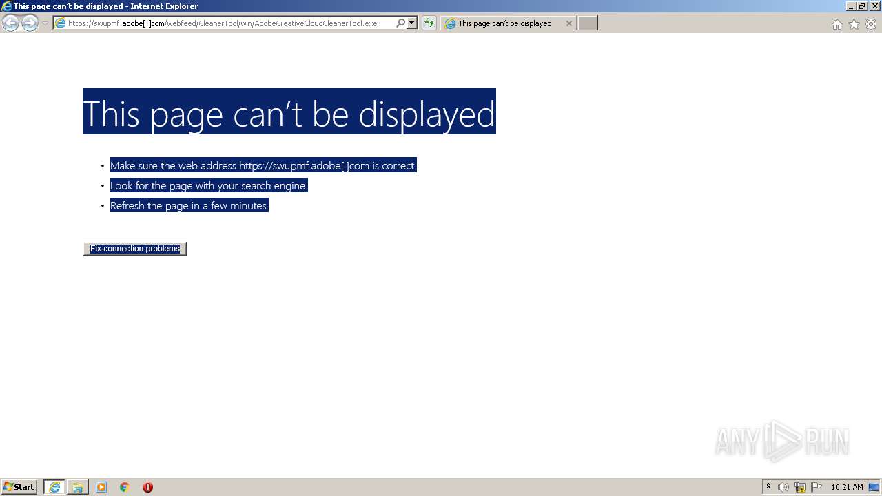This screenshot has width=882, height=496.
Task: Click the taskbar clock showing 10:21 AM
Action: [847, 487]
